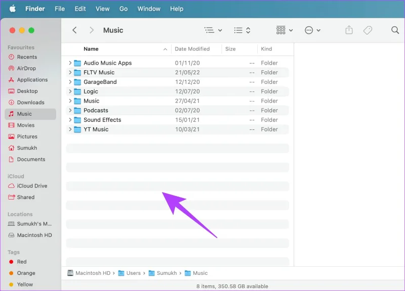Open the View menu

pos(103,9)
